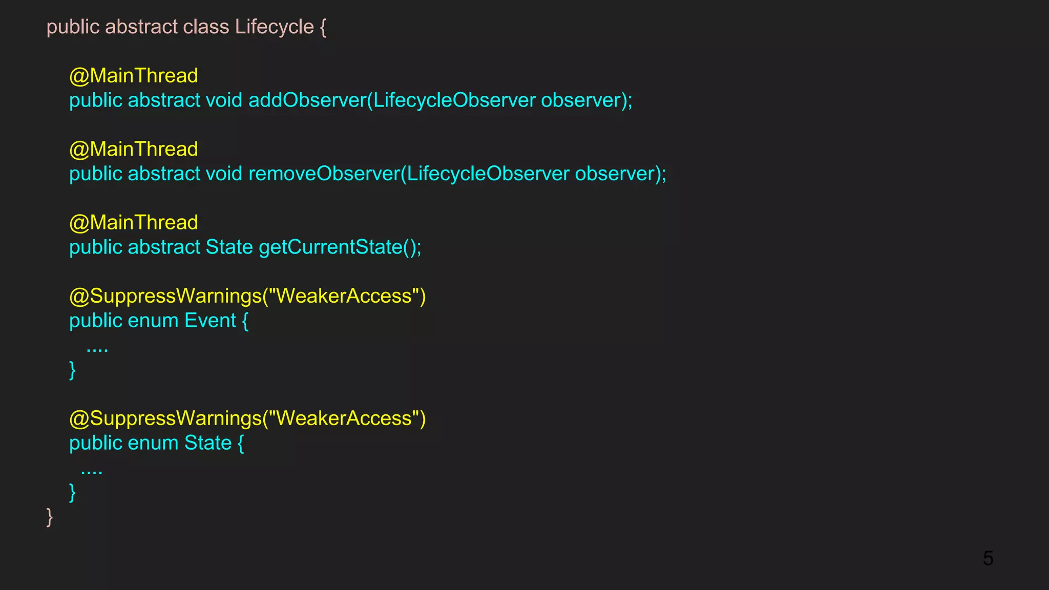Viewport: 1049px width, 590px height.
Task: Click the addObserver(LifecycleObserver observer) line
Action: pyautogui.click(x=351, y=100)
